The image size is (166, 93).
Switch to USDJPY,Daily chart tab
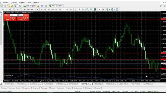[136, 84]
